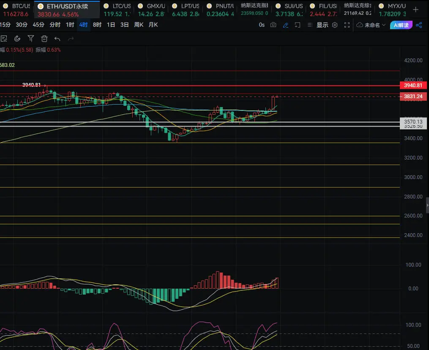Expand the collapsed right side panel arrow
429x350 pixels.
click(427, 205)
